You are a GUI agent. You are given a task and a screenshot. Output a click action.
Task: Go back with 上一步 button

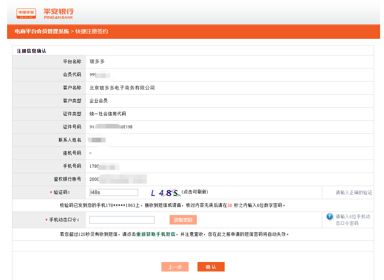(175, 267)
